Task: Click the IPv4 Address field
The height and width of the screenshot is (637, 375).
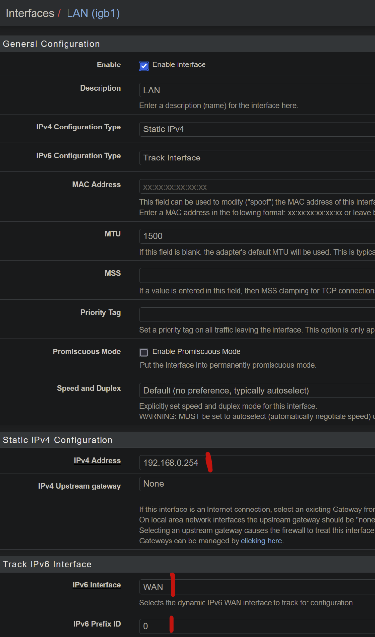Action: (x=257, y=463)
